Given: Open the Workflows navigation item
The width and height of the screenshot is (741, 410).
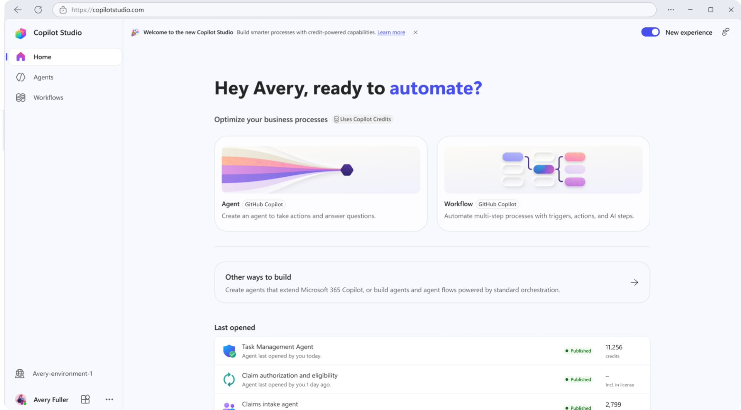Looking at the screenshot, I should tap(65, 98).
